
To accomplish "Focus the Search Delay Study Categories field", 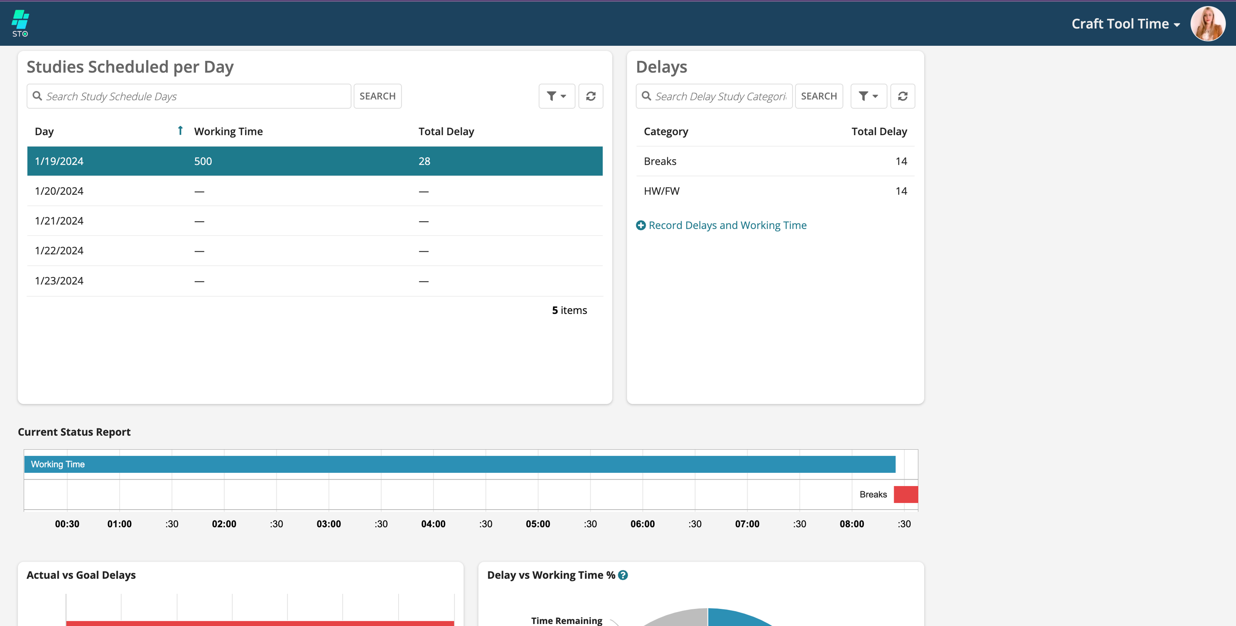I will tap(714, 96).
